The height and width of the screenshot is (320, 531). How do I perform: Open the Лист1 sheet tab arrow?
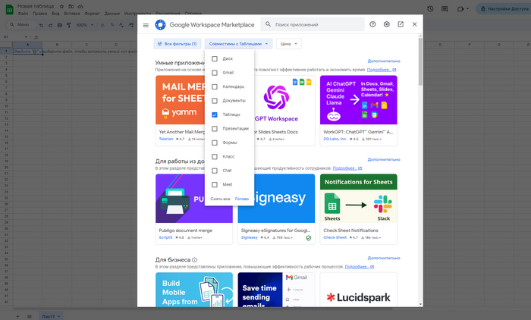click(59, 316)
